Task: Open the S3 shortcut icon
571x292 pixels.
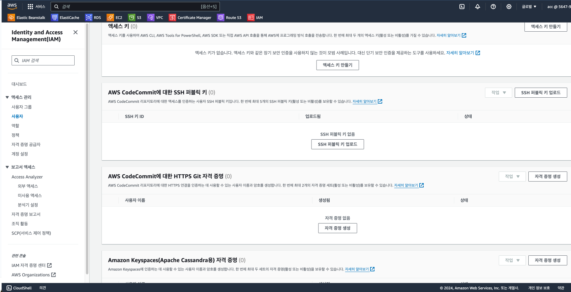Action: tap(132, 18)
